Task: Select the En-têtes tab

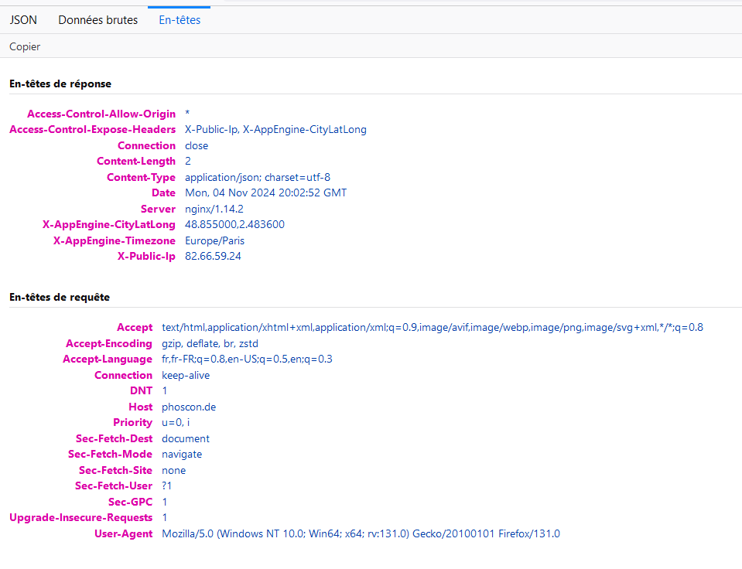Action: (180, 20)
